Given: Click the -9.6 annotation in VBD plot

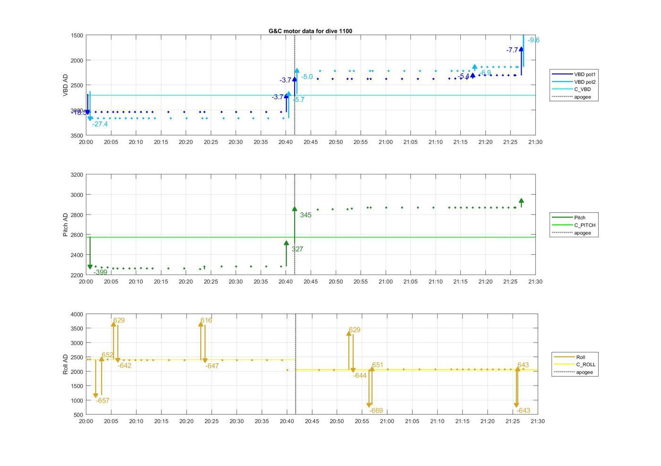Looking at the screenshot, I should tap(534, 40).
